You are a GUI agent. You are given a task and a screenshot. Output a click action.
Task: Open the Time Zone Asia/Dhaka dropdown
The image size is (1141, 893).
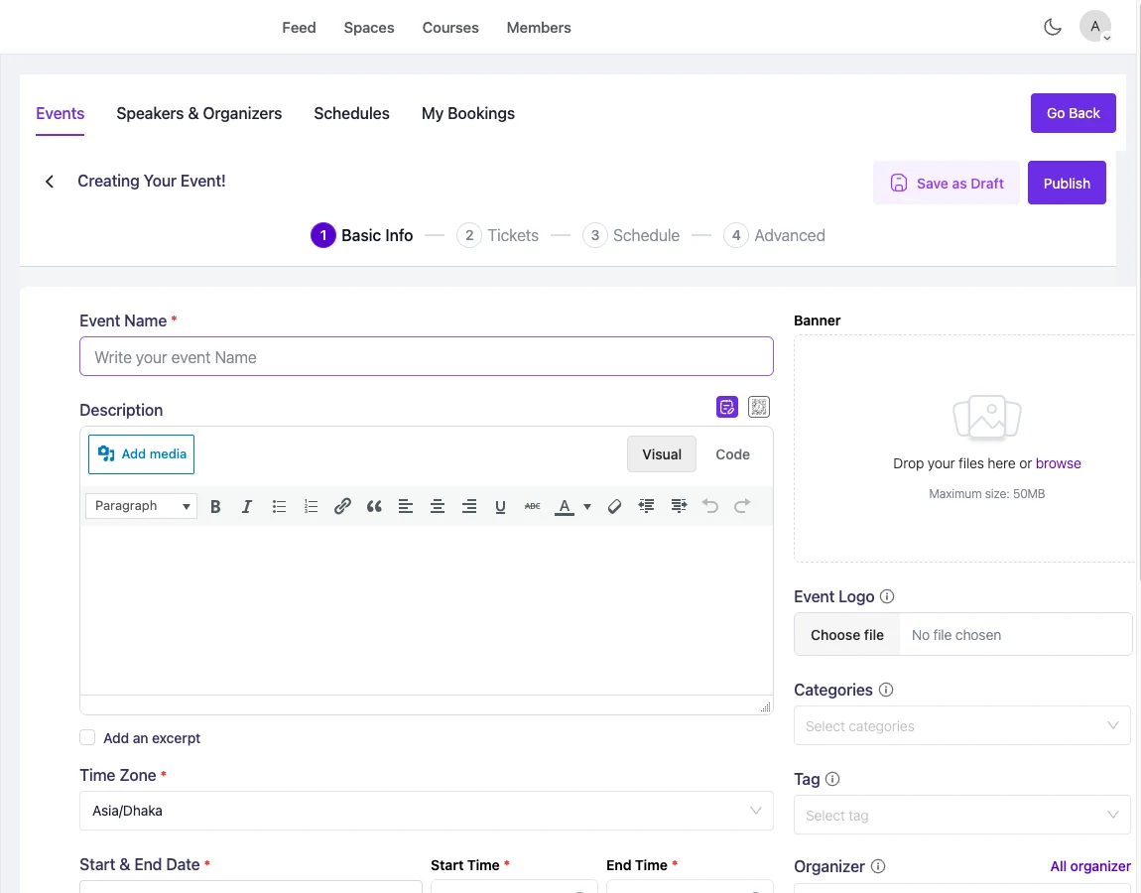[x=427, y=811]
